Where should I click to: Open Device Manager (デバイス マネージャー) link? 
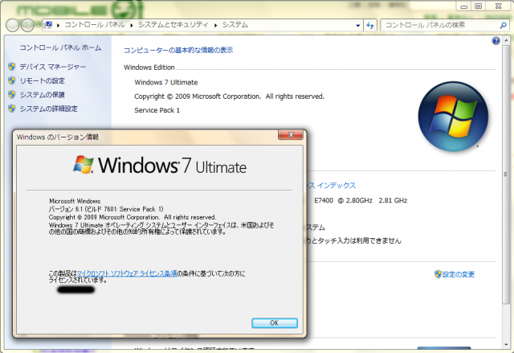tap(52, 67)
